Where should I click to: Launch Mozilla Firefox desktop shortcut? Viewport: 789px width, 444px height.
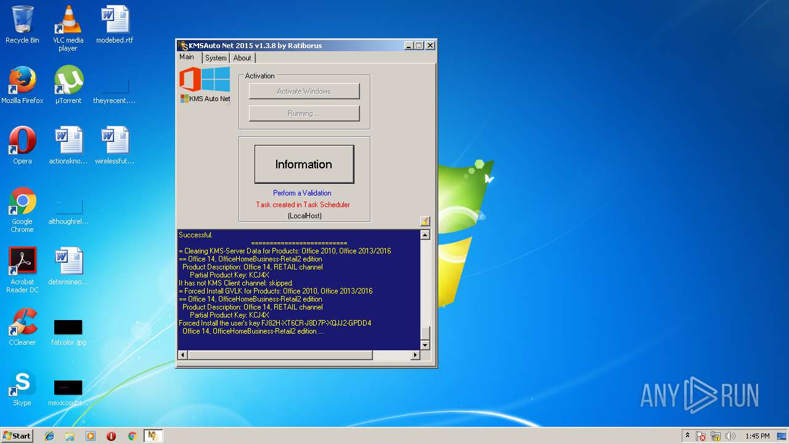tap(22, 85)
